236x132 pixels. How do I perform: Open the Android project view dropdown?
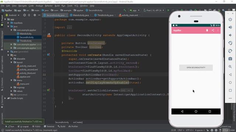coord(13,15)
